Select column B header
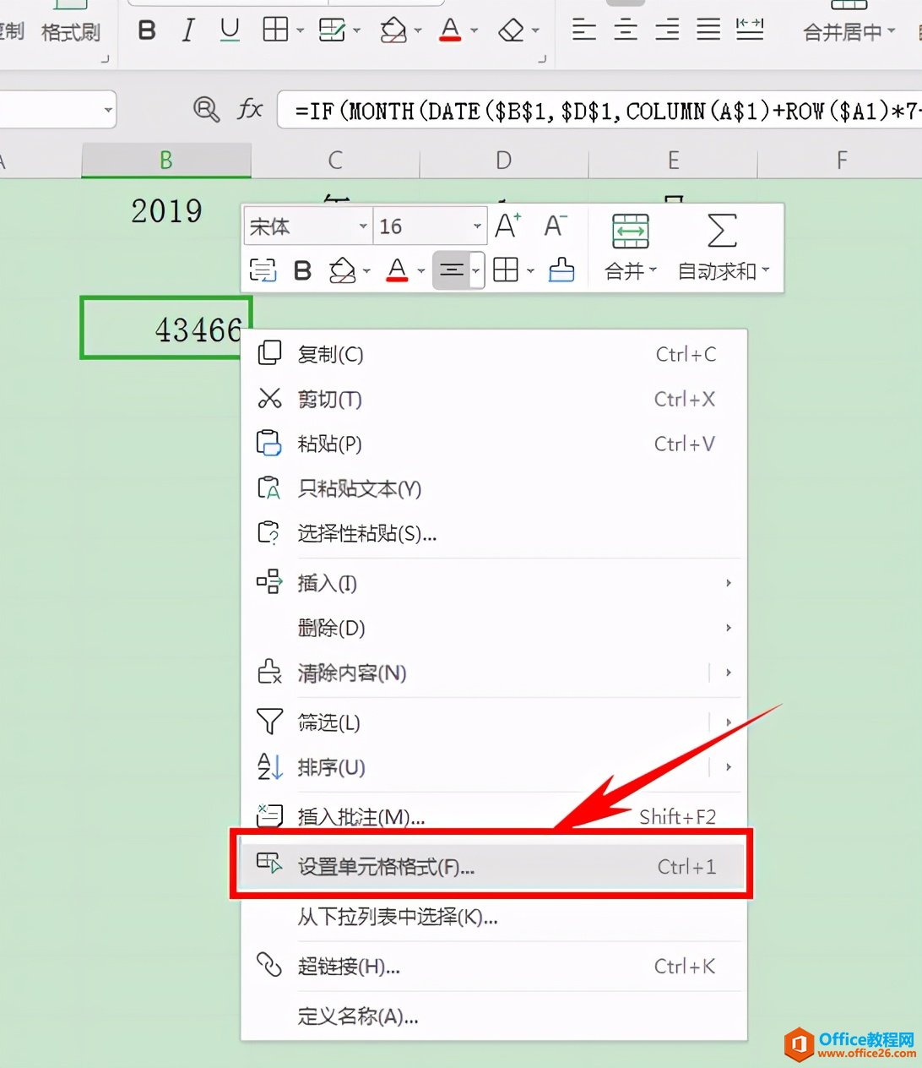The width and height of the screenshot is (922, 1068). click(166, 160)
